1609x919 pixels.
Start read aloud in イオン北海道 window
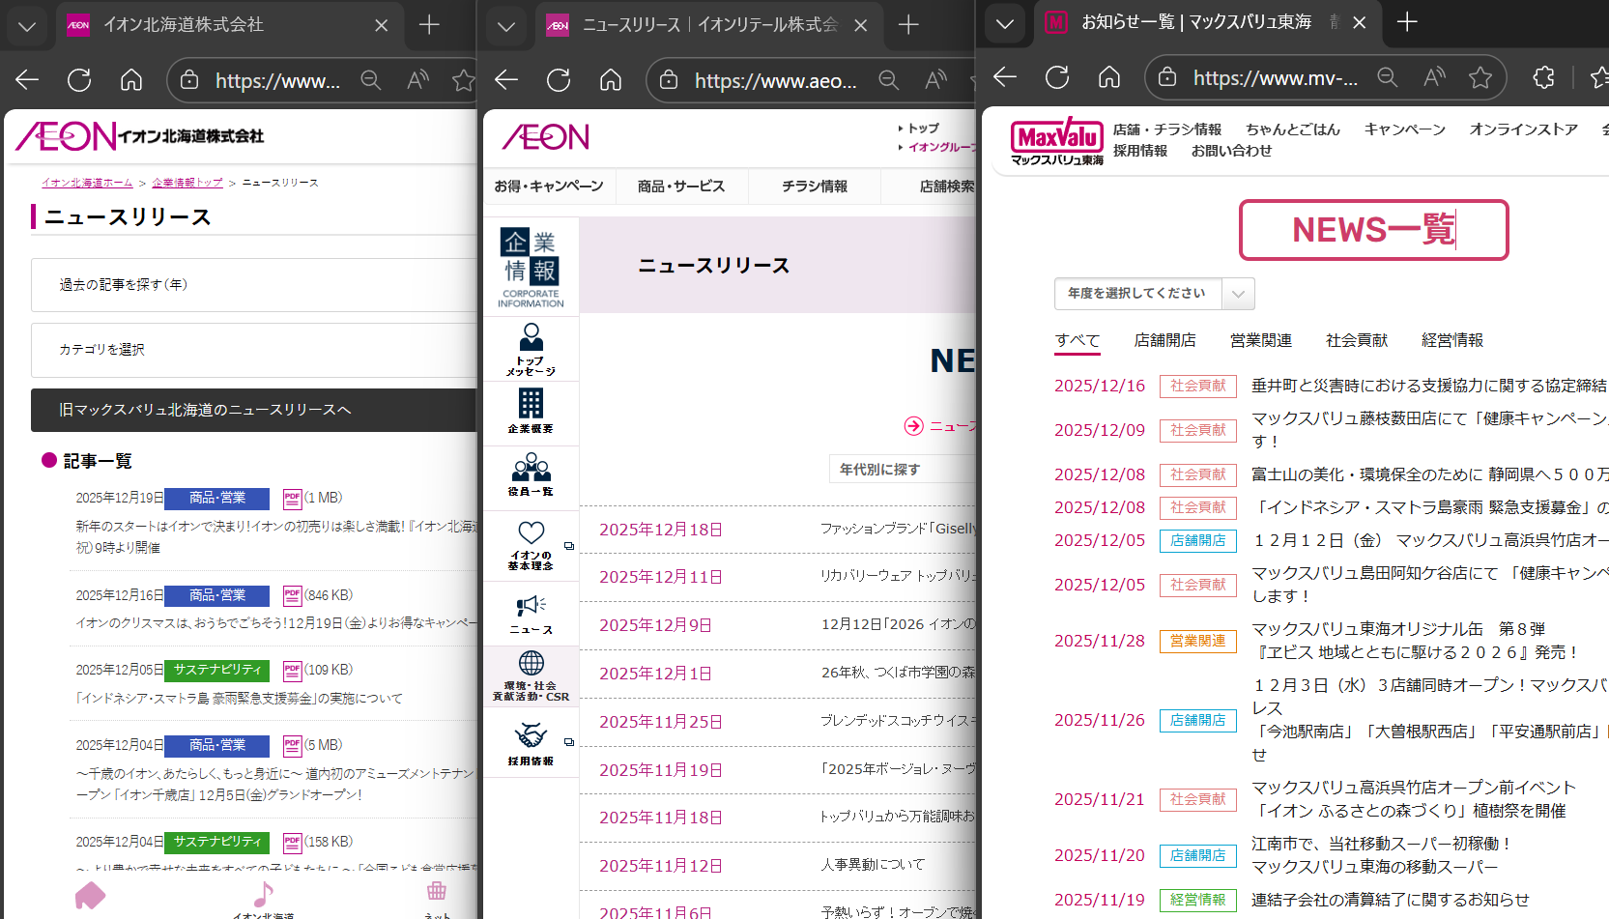417,80
